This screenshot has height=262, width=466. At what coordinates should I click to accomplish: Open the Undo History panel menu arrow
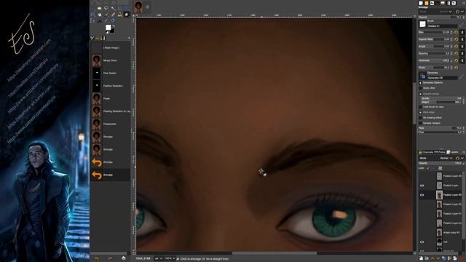(x=129, y=38)
